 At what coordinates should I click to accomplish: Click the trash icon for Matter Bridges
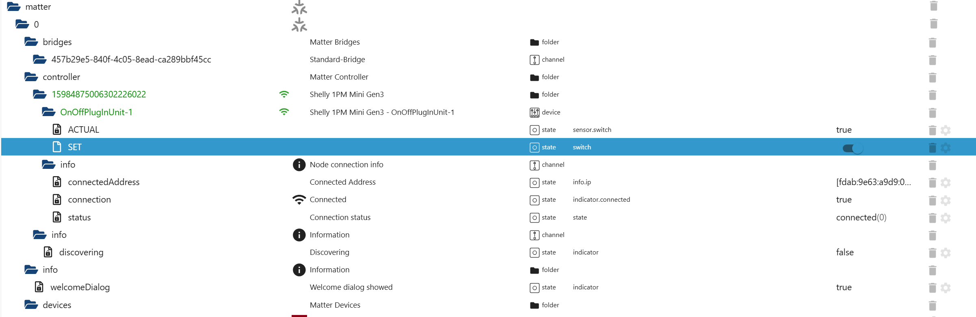tap(933, 43)
